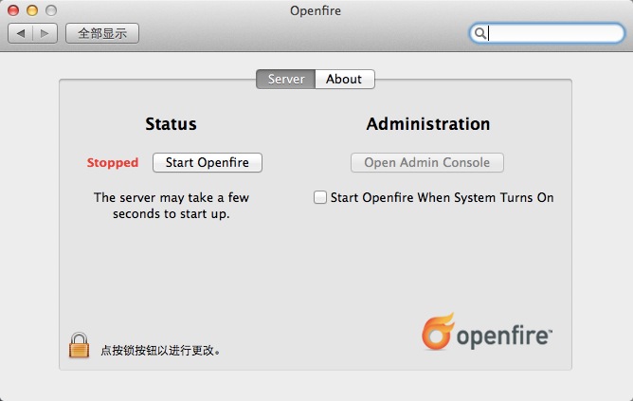Click 'The server may take a few' text
633x401 pixels.
point(172,197)
